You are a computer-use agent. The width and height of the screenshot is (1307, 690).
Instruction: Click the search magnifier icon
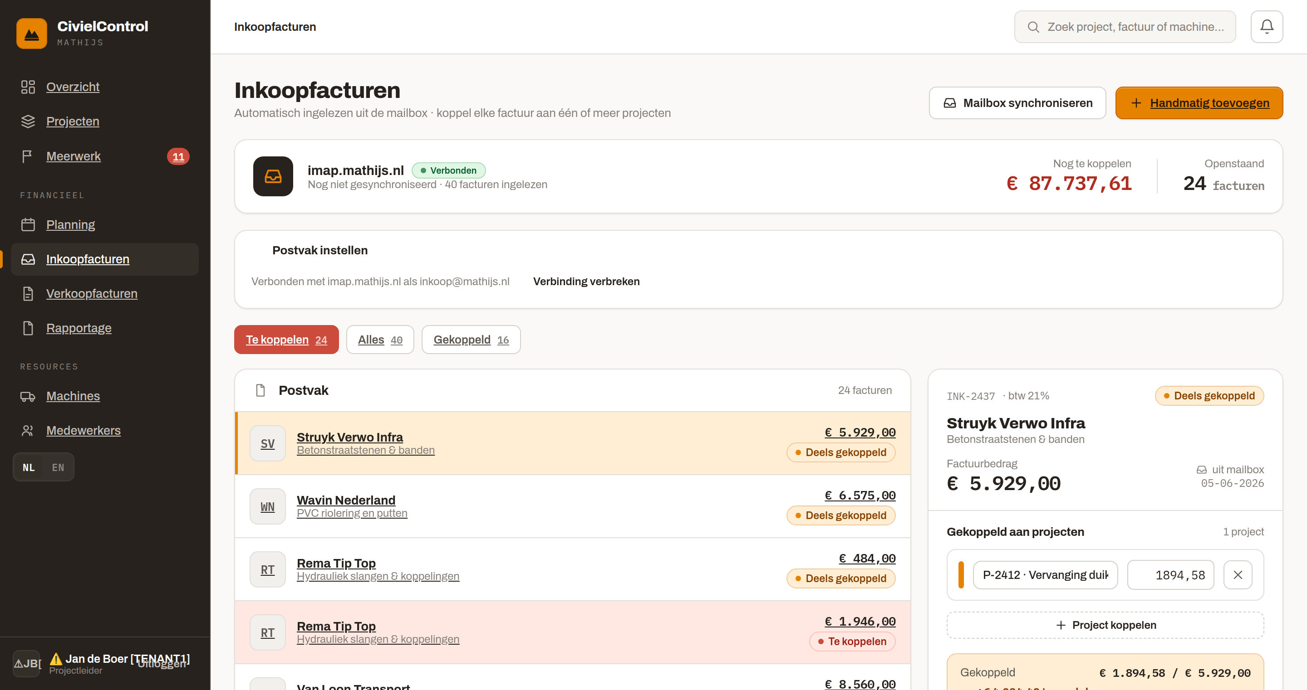[1033, 27]
